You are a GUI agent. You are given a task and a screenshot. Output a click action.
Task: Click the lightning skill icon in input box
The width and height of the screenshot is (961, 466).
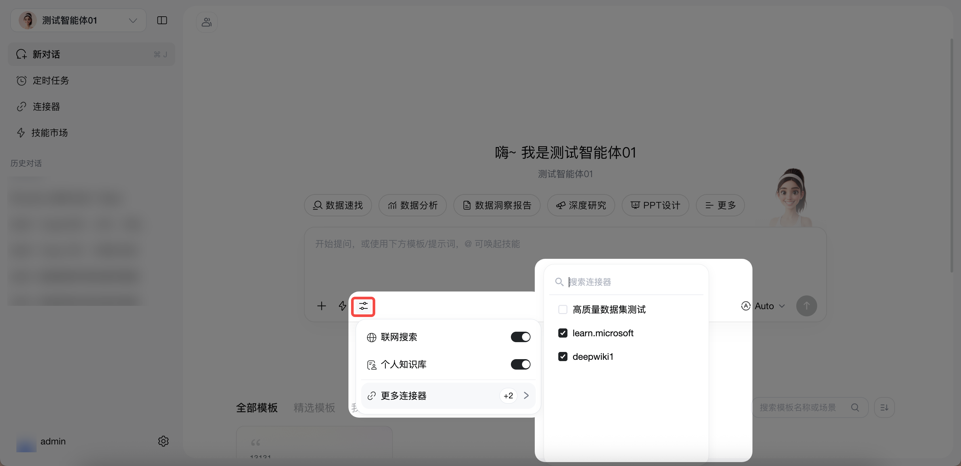point(342,306)
